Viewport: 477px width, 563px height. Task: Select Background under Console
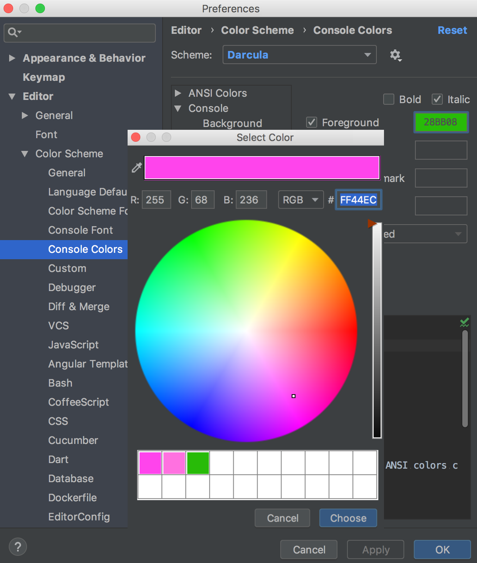tap(233, 123)
